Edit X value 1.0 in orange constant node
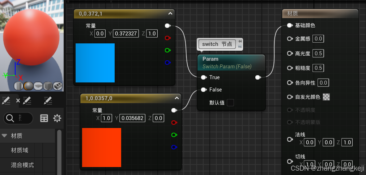Screen dimensions: 366x175 click(106, 118)
